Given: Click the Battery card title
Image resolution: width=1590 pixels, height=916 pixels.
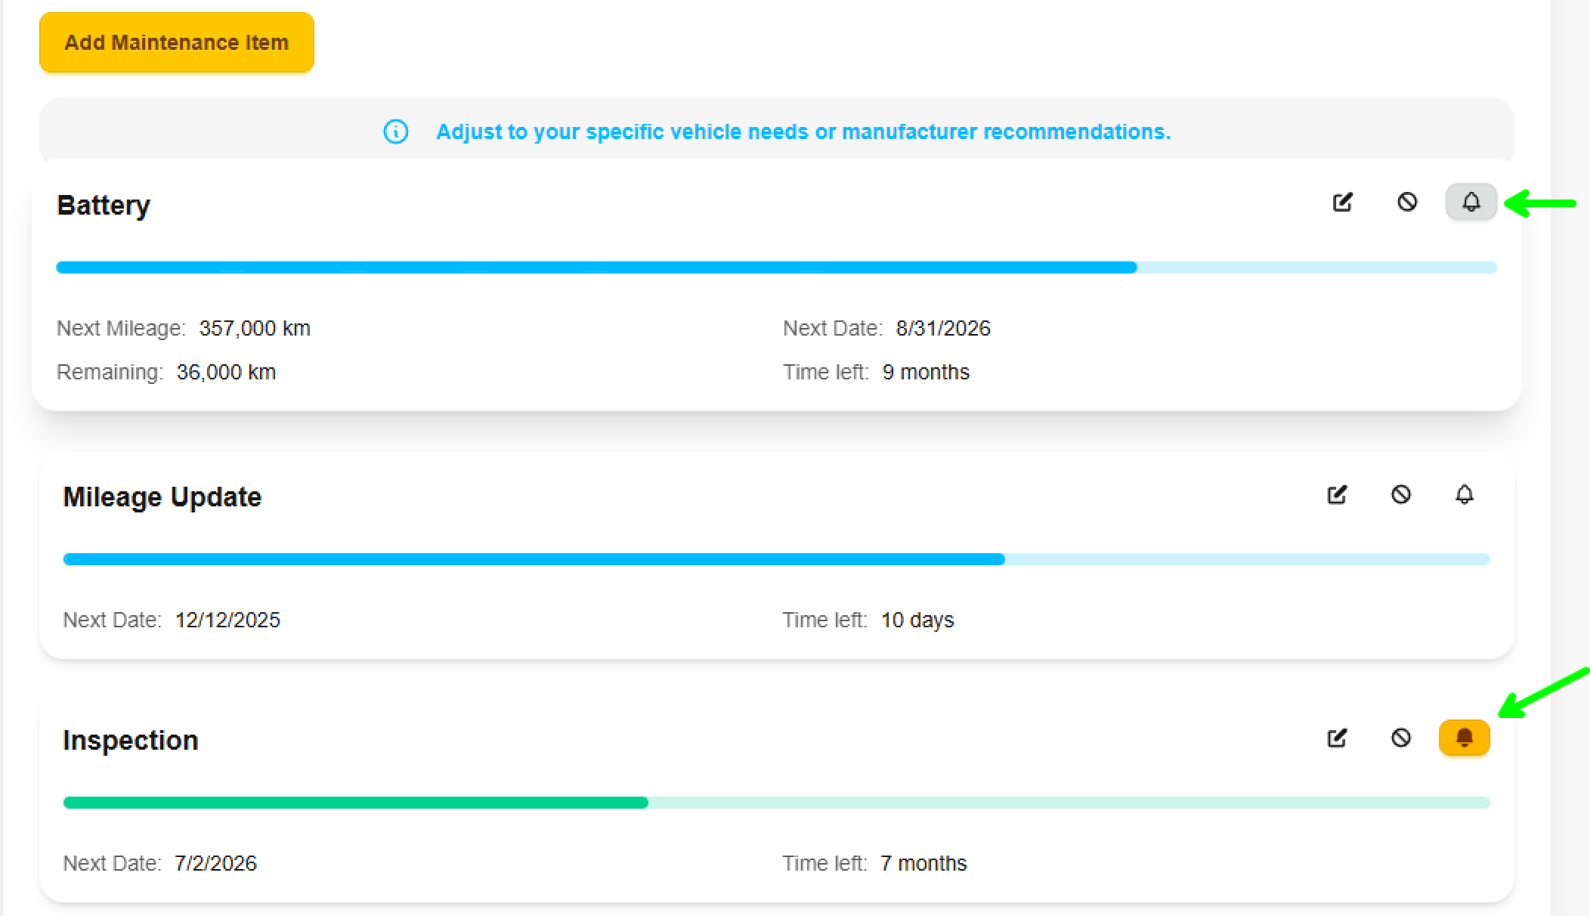Looking at the screenshot, I should [104, 206].
